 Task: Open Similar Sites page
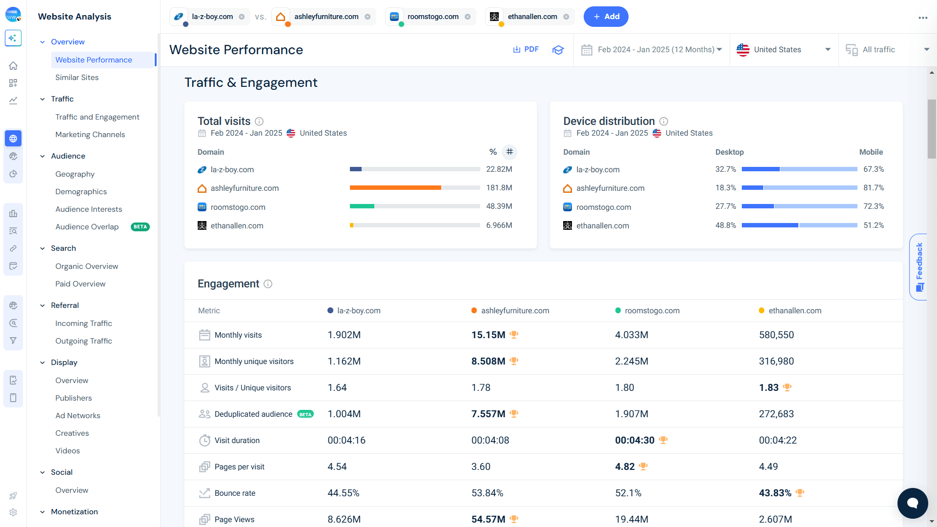[77, 78]
